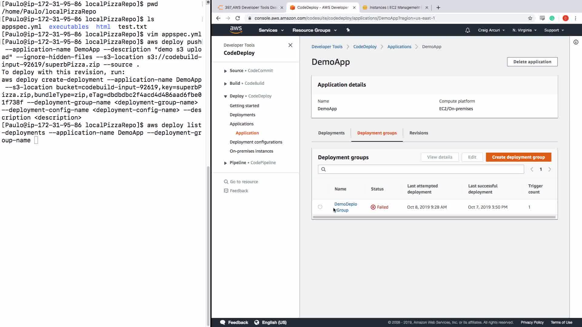Switch to the Revisions tab

[418, 133]
